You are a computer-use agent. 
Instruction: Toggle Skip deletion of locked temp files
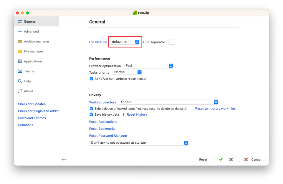point(91,108)
